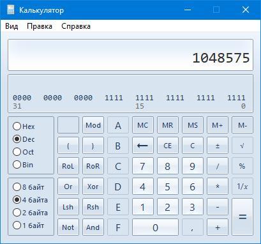This screenshot has height=244, width=261.
Task: Click the And button
Action: point(93,227)
